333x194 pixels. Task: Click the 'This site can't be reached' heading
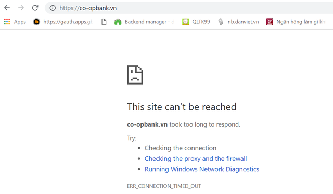(x=182, y=107)
